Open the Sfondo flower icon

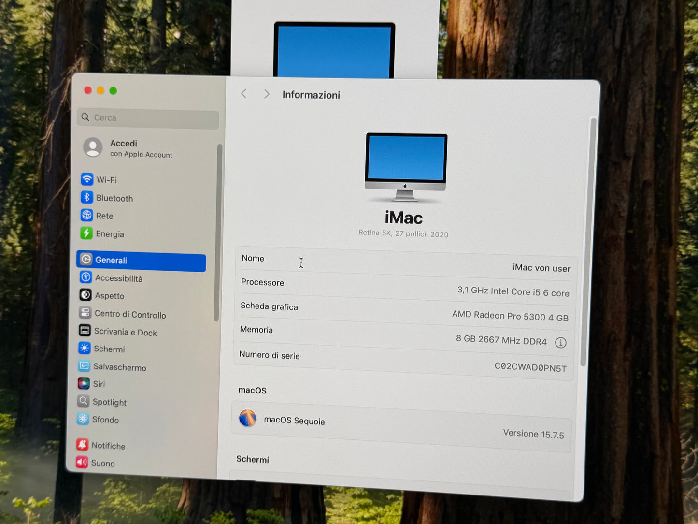(x=83, y=419)
